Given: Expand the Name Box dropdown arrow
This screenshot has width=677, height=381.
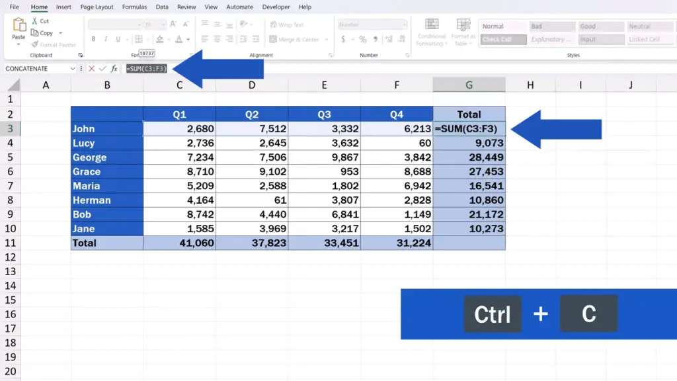Looking at the screenshot, I should point(72,69).
